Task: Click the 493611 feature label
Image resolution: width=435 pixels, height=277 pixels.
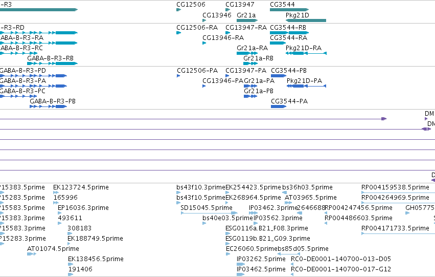Action: (x=70, y=218)
